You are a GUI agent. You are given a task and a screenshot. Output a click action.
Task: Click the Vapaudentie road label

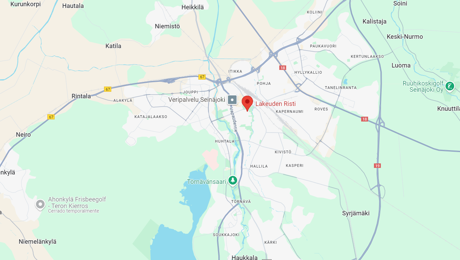click(233, 119)
